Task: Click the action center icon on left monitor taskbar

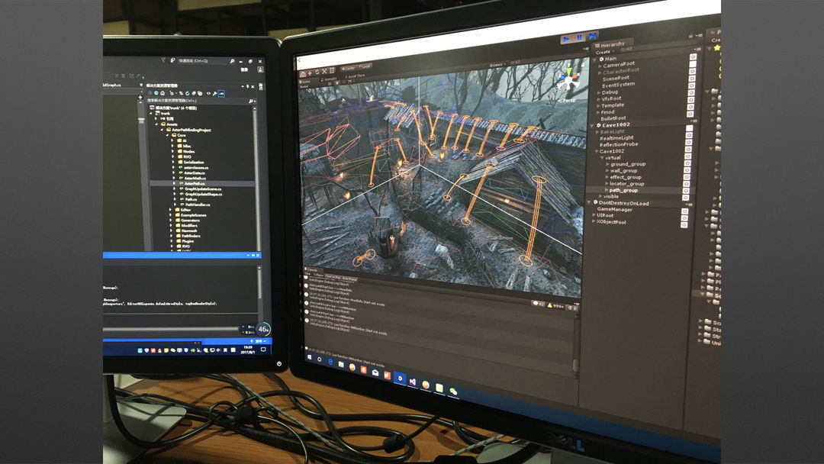Action: (x=263, y=350)
